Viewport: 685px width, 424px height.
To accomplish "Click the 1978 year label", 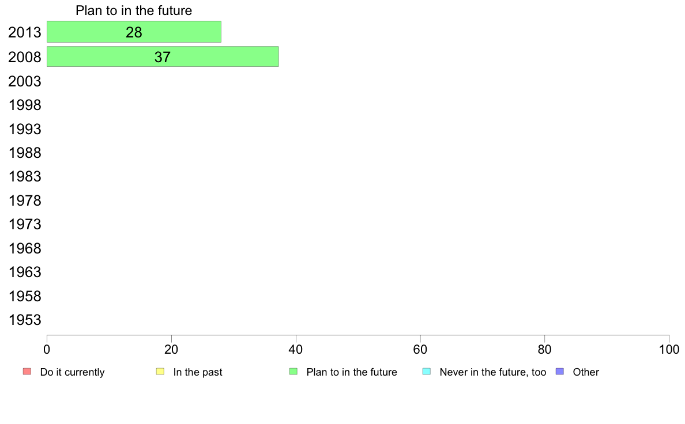I will [x=25, y=201].
